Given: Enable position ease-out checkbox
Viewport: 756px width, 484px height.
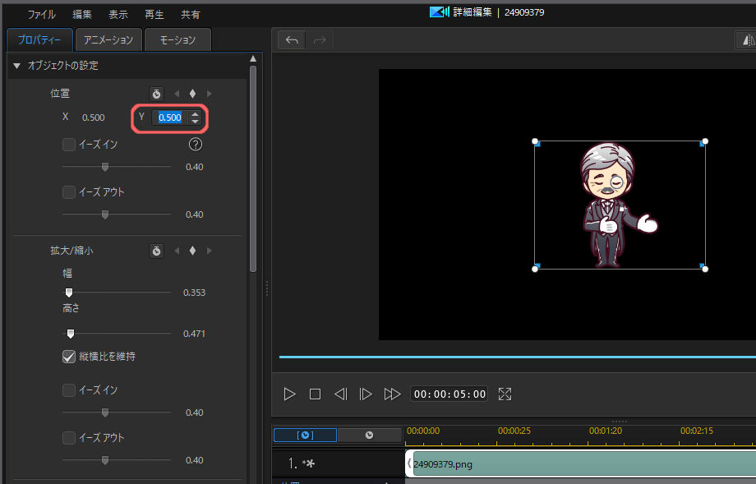Looking at the screenshot, I should [70, 192].
